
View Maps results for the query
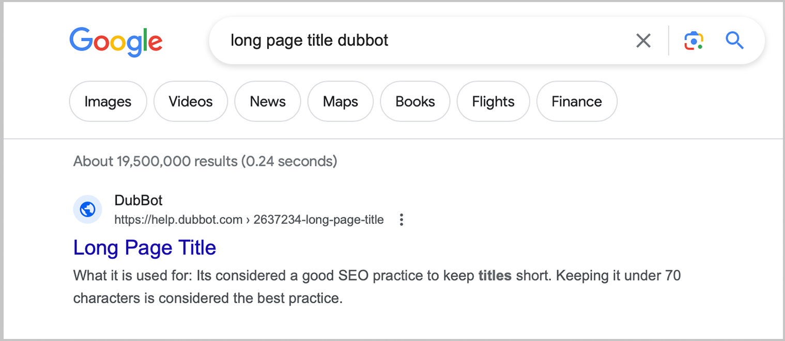(340, 101)
